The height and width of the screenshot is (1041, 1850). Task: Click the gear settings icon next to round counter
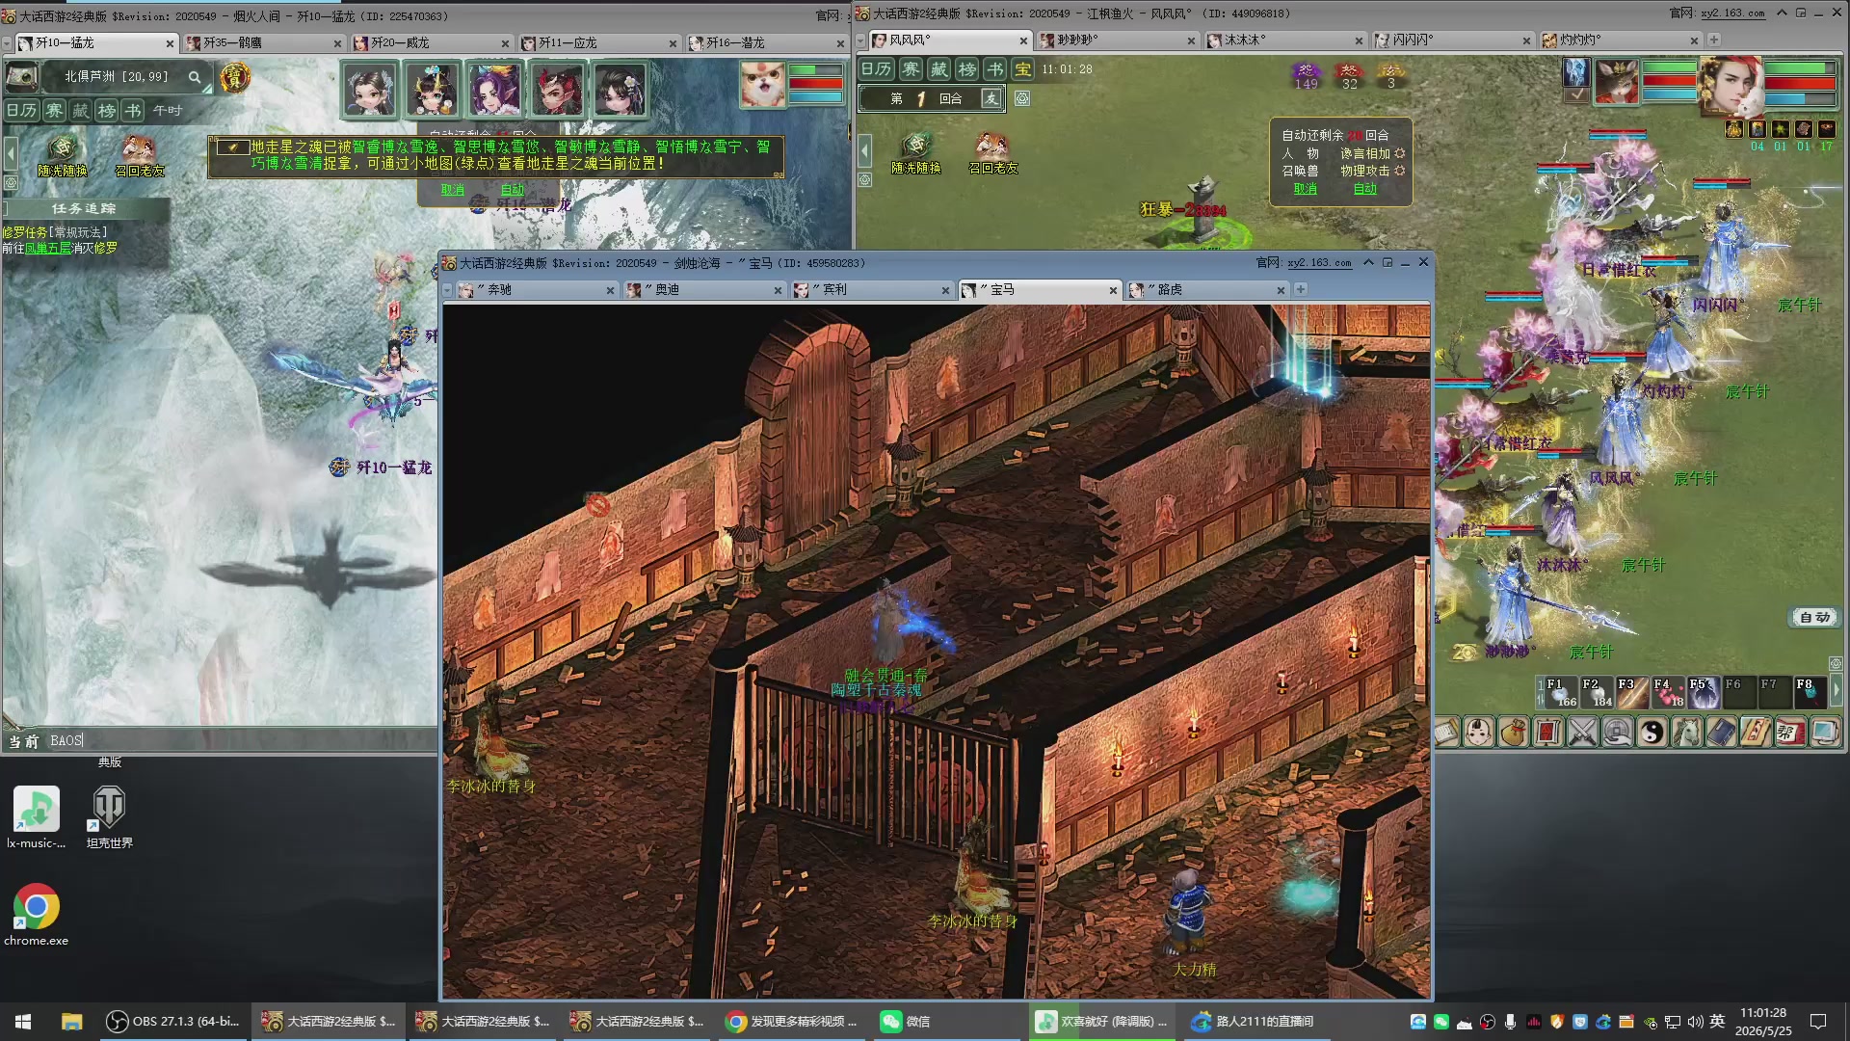tap(1022, 98)
